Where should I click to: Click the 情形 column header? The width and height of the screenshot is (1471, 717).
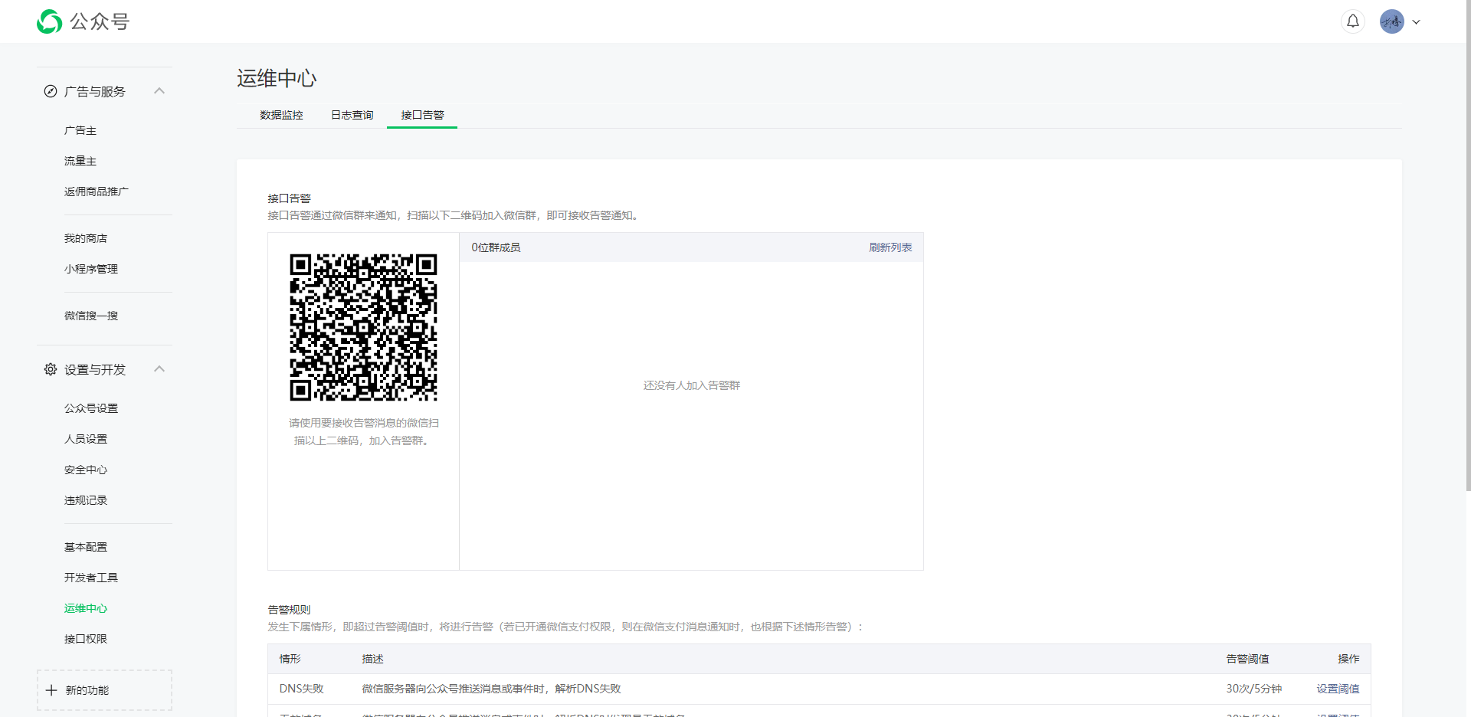click(x=290, y=659)
